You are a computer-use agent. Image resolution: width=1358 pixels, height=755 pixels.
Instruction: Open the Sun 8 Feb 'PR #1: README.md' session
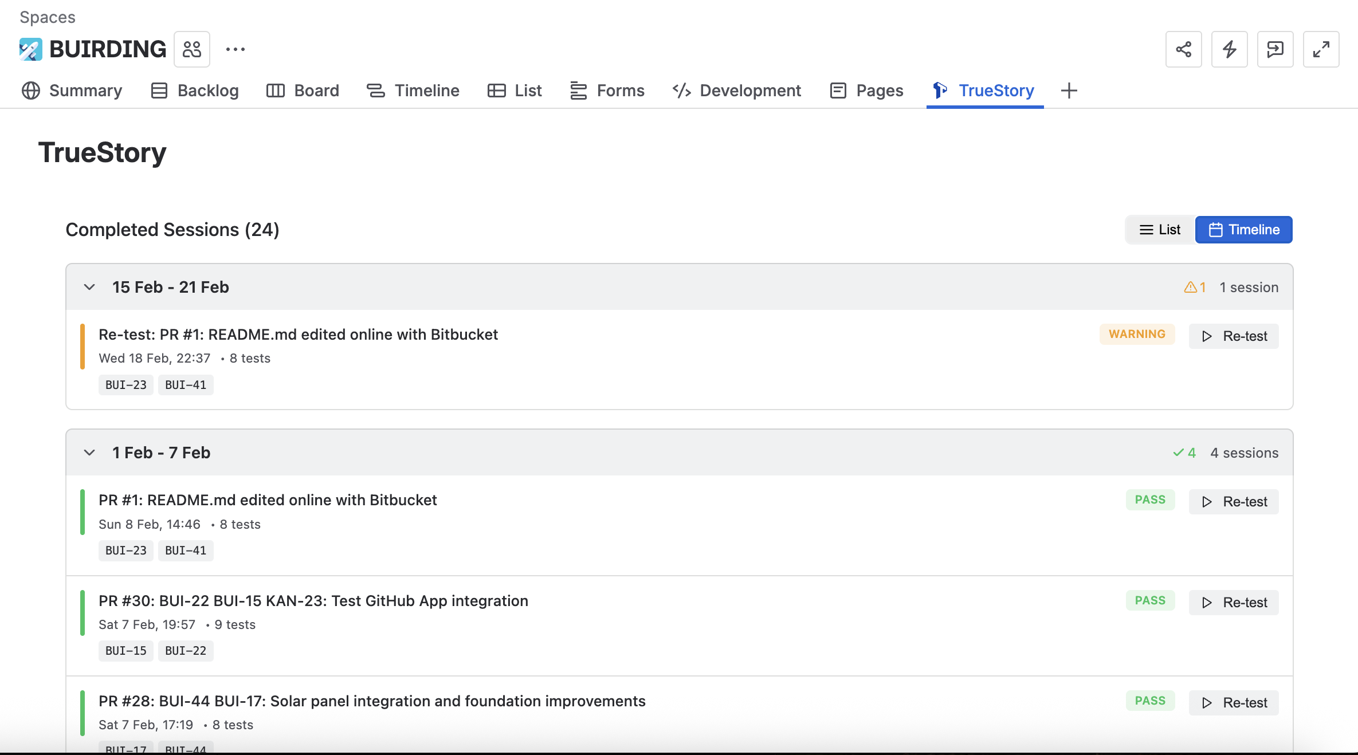pos(268,500)
